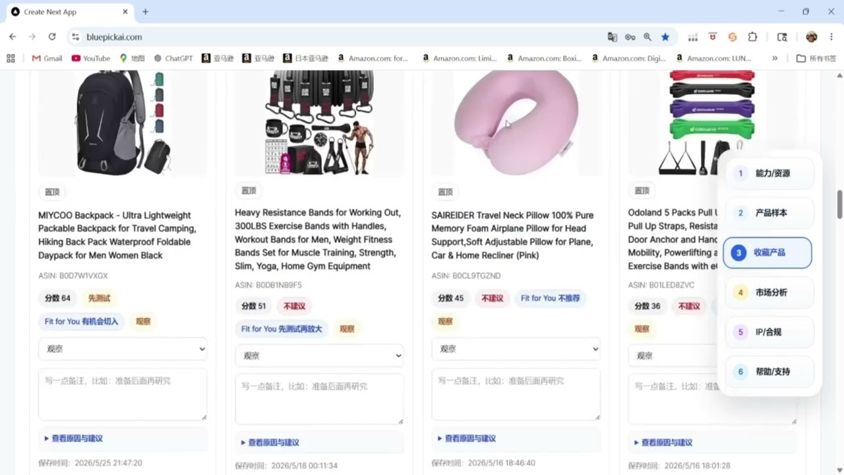The height and width of the screenshot is (475, 844).
Task: Open the saved passwords key icon
Action: pyautogui.click(x=630, y=37)
